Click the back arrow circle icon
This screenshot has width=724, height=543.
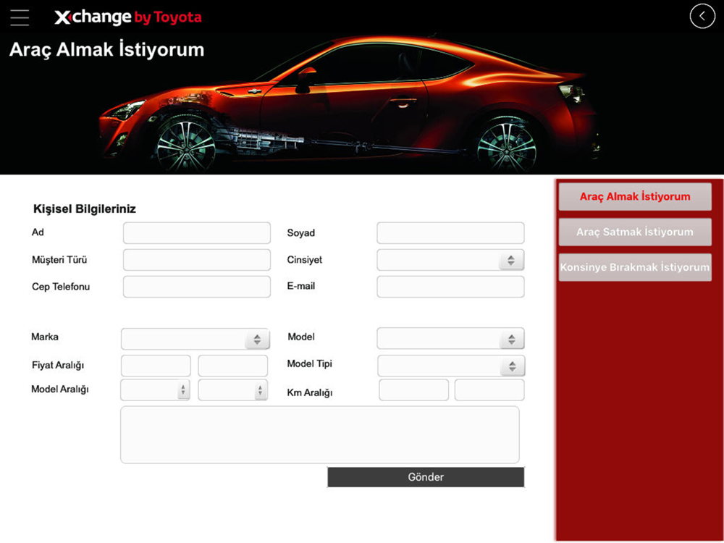pos(702,16)
